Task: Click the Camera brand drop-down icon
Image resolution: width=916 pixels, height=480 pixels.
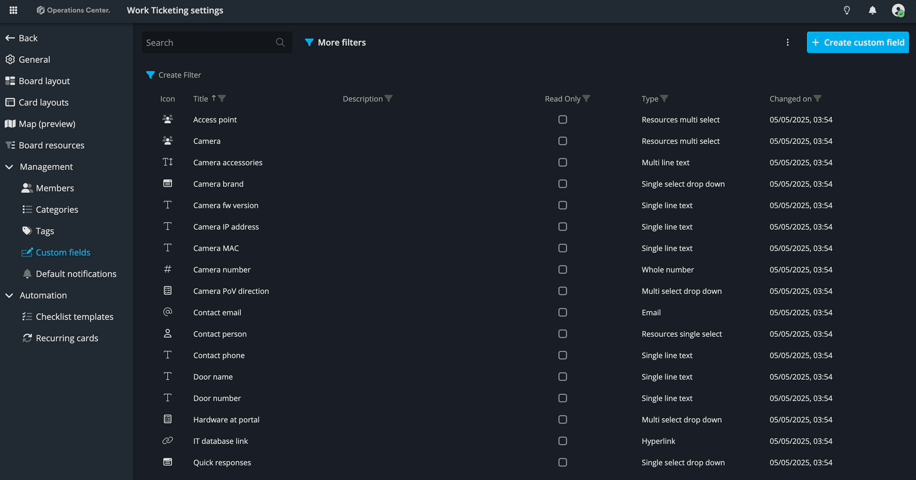Action: point(168,184)
